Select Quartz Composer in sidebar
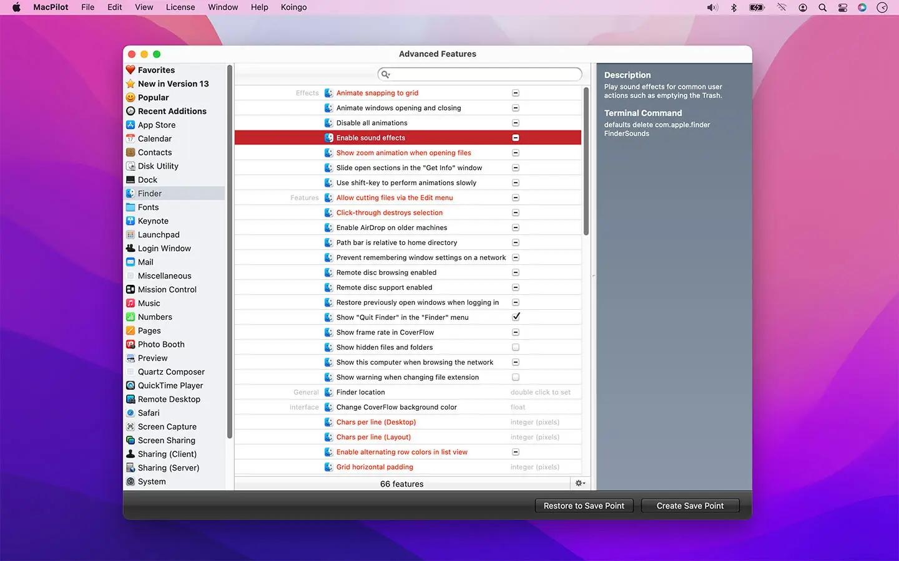Image resolution: width=899 pixels, height=561 pixels. click(x=174, y=372)
